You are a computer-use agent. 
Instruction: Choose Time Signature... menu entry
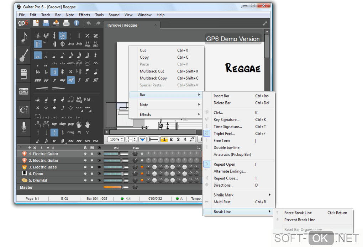[x=239, y=127]
